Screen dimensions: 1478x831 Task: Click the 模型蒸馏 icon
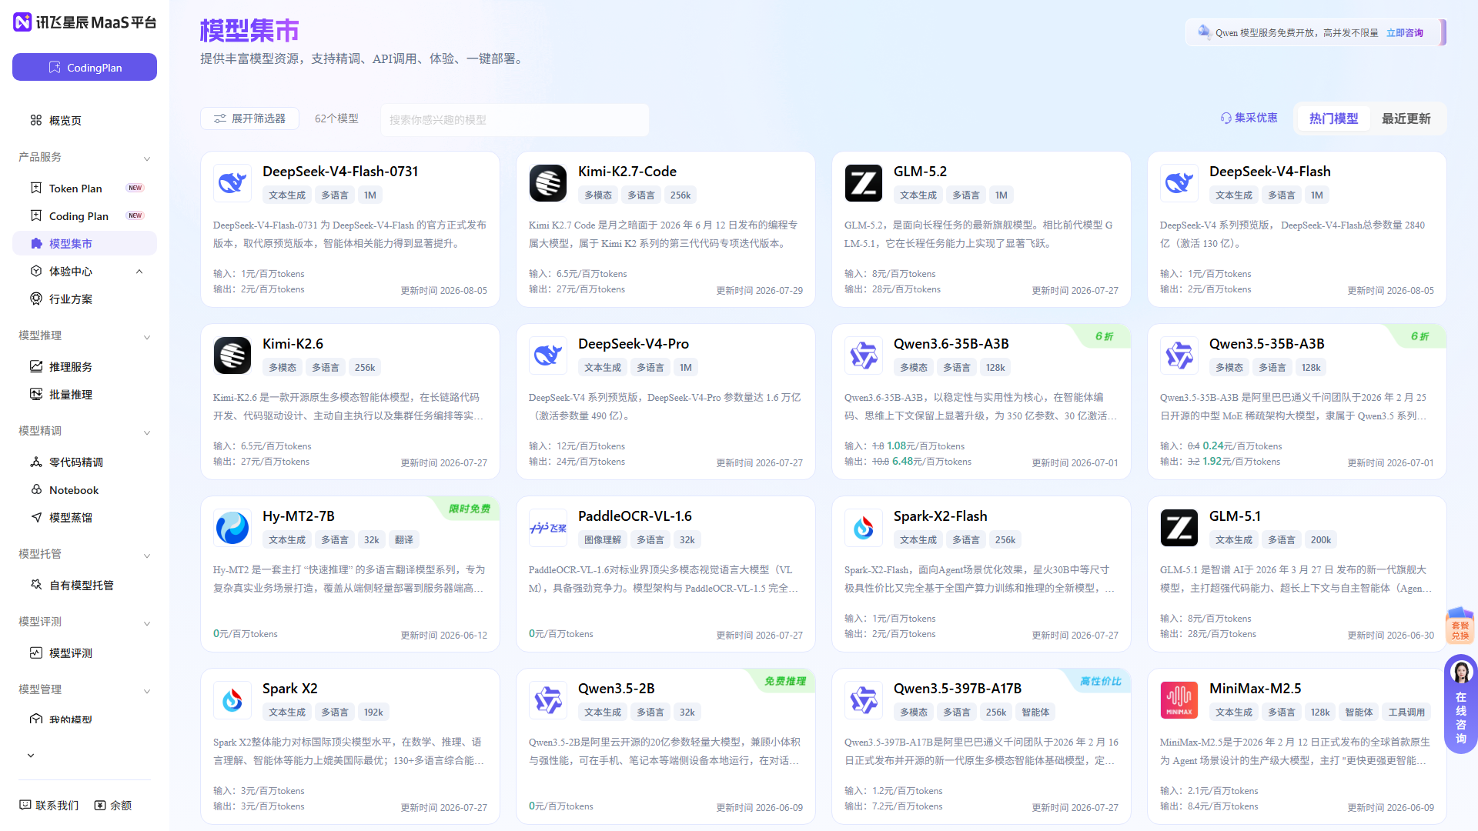point(36,517)
